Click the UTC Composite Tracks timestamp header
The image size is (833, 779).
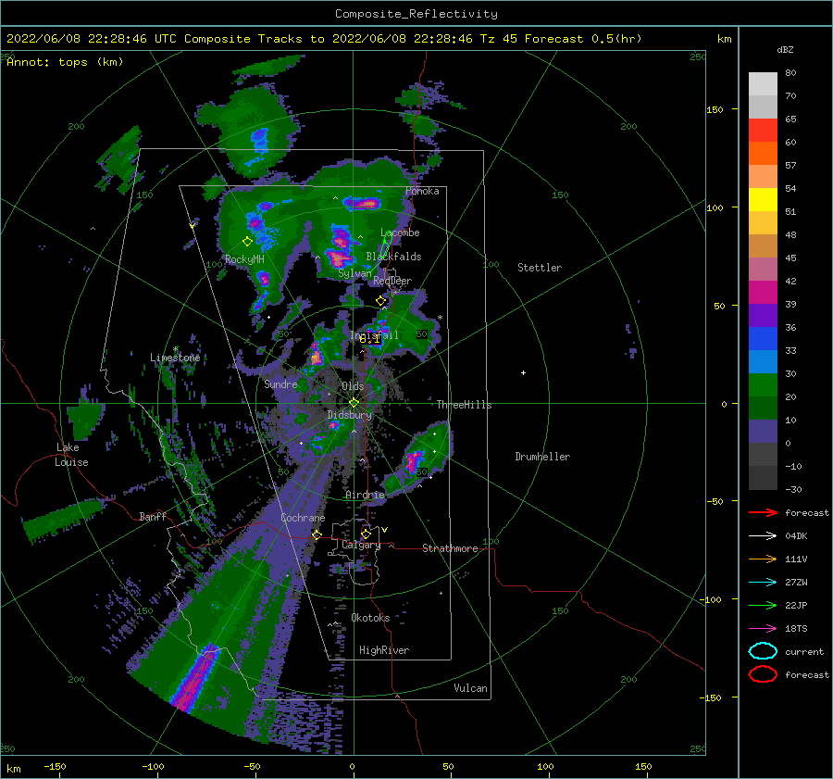(x=324, y=39)
